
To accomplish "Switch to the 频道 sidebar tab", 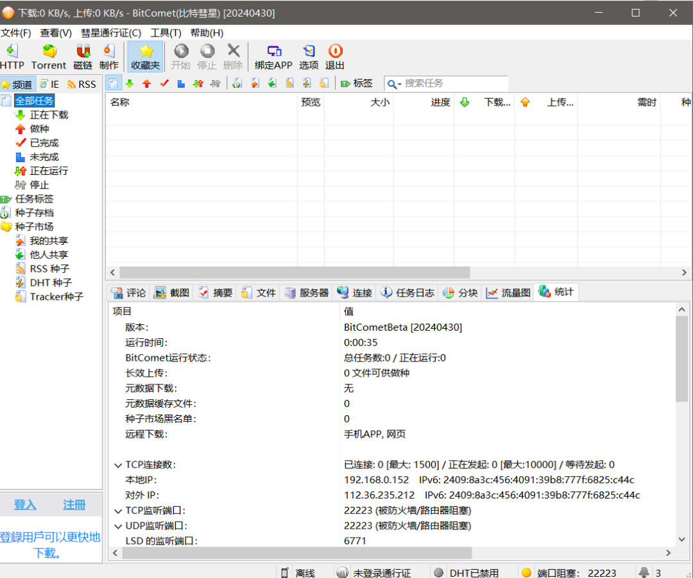I will [x=17, y=85].
